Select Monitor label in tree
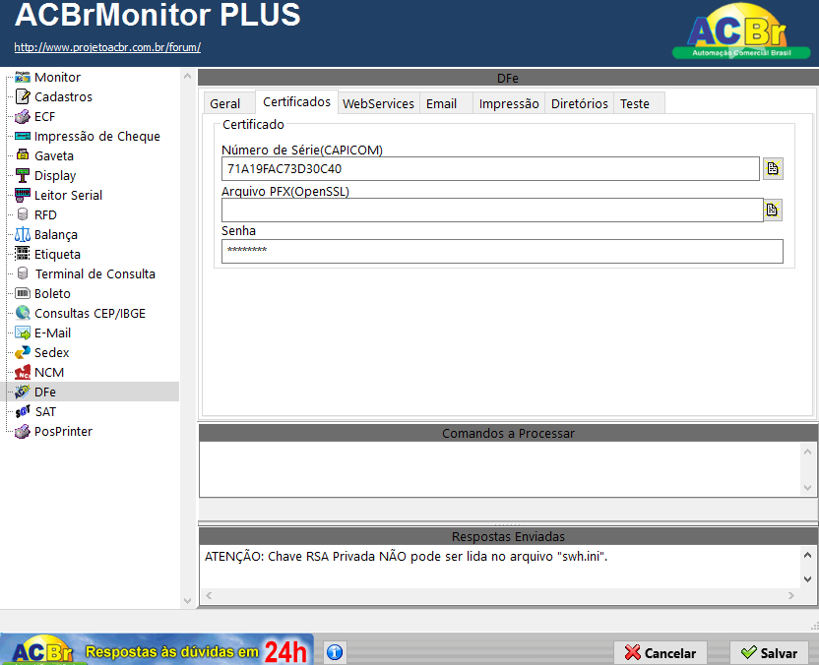The image size is (819, 665). [x=57, y=78]
